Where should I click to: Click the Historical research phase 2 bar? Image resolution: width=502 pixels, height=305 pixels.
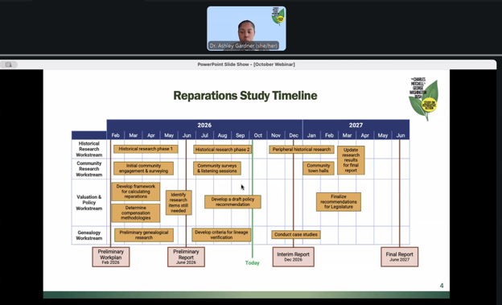(223, 150)
